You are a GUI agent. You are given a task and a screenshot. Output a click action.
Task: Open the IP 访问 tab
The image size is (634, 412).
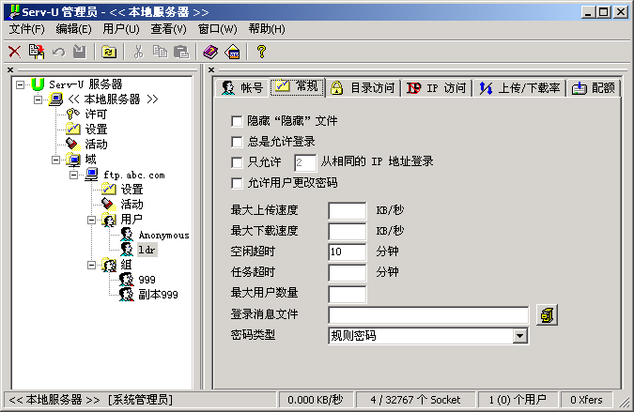click(436, 87)
